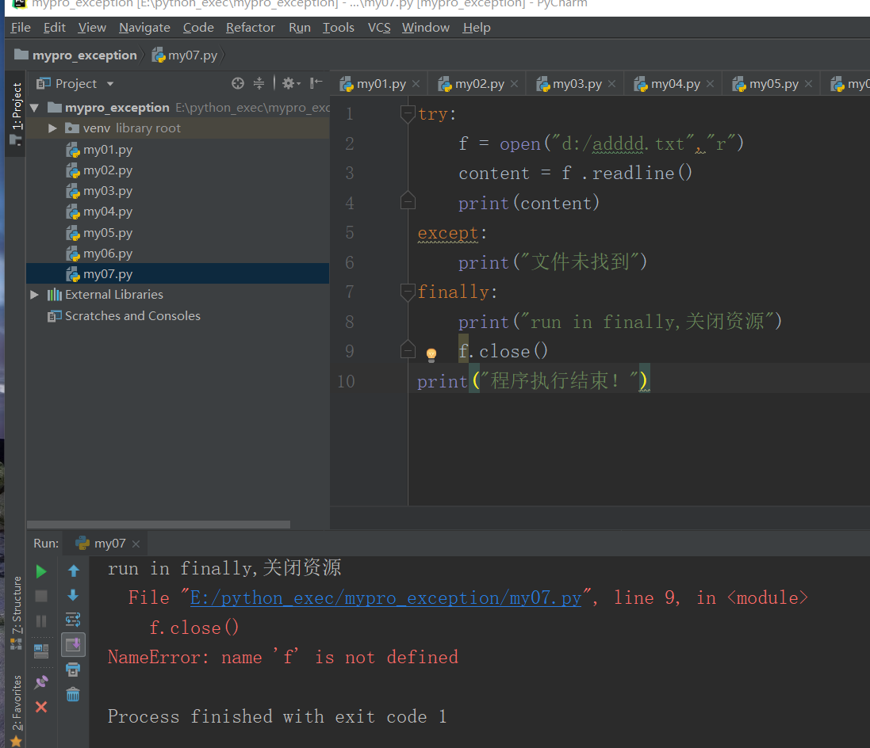Open the Navigate menu

(144, 27)
